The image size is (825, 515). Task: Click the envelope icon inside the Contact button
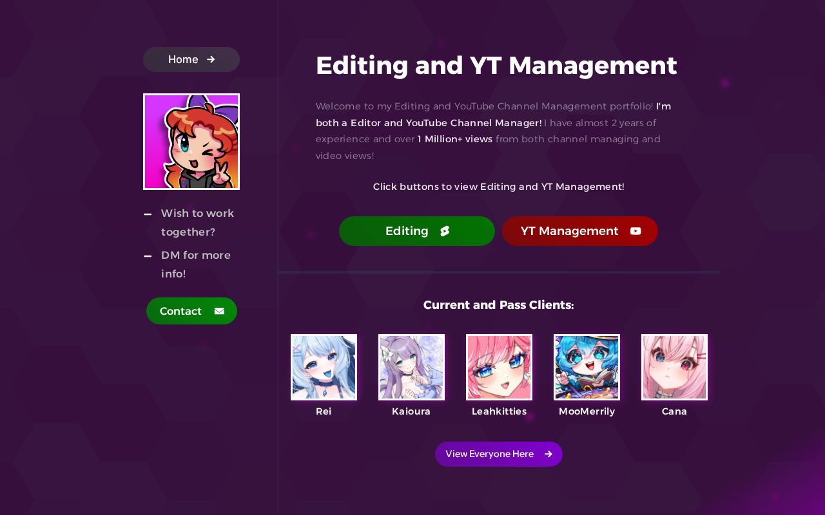[219, 311]
